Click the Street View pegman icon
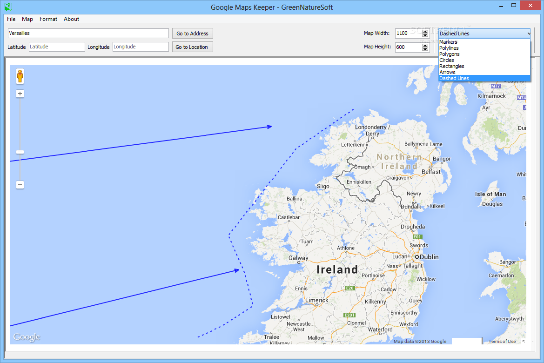The height and width of the screenshot is (363, 544). coord(20,76)
